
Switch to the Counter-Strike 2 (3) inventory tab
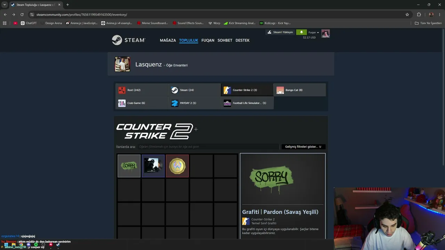[247, 90]
